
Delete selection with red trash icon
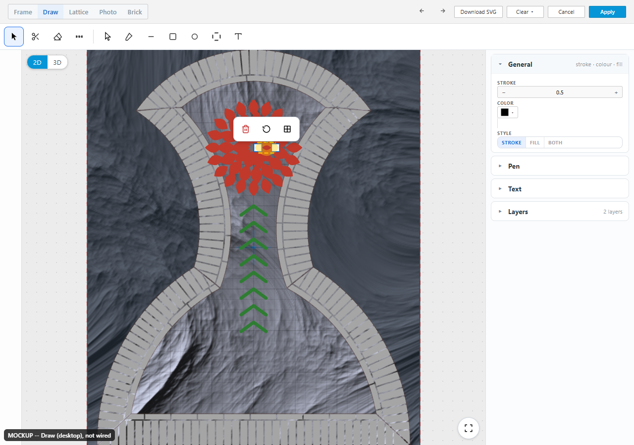(x=246, y=129)
